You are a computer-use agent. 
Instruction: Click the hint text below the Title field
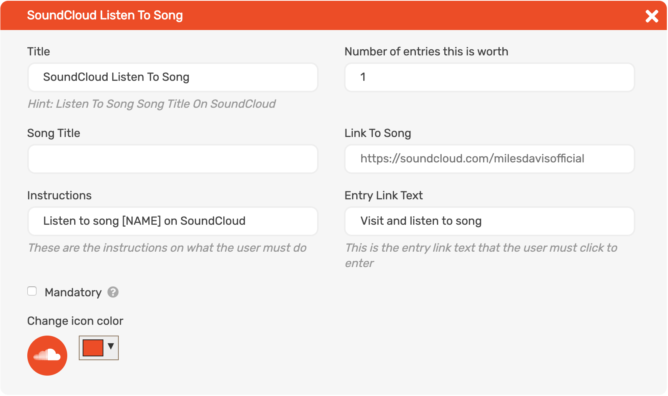click(x=151, y=104)
